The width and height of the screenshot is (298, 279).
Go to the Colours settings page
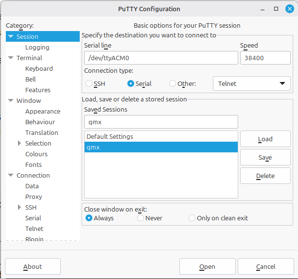pos(36,154)
